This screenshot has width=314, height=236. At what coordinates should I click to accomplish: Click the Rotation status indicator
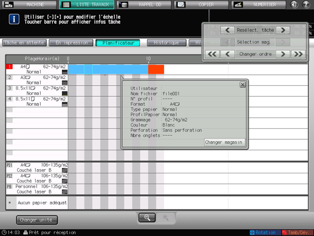click(265, 232)
